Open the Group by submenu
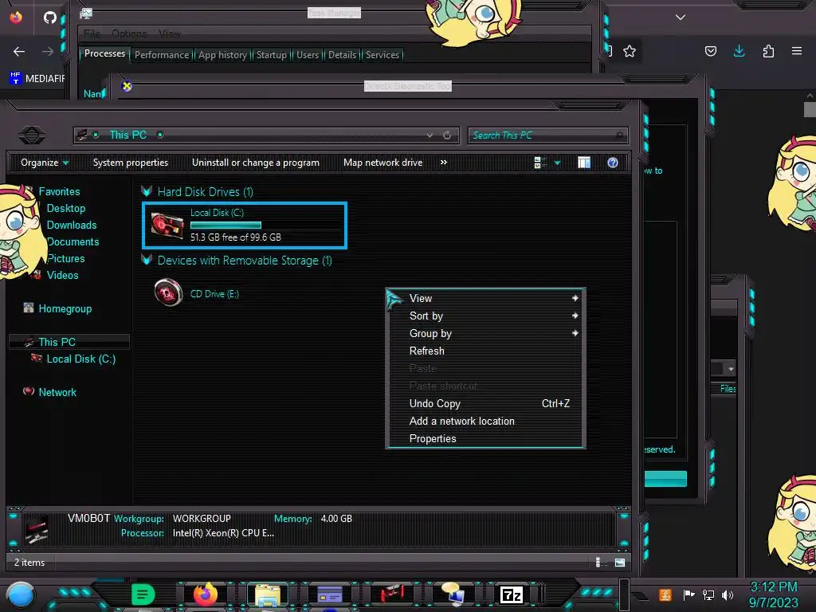The image size is (816, 612). pos(485,334)
